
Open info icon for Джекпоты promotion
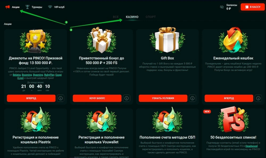[61, 98]
